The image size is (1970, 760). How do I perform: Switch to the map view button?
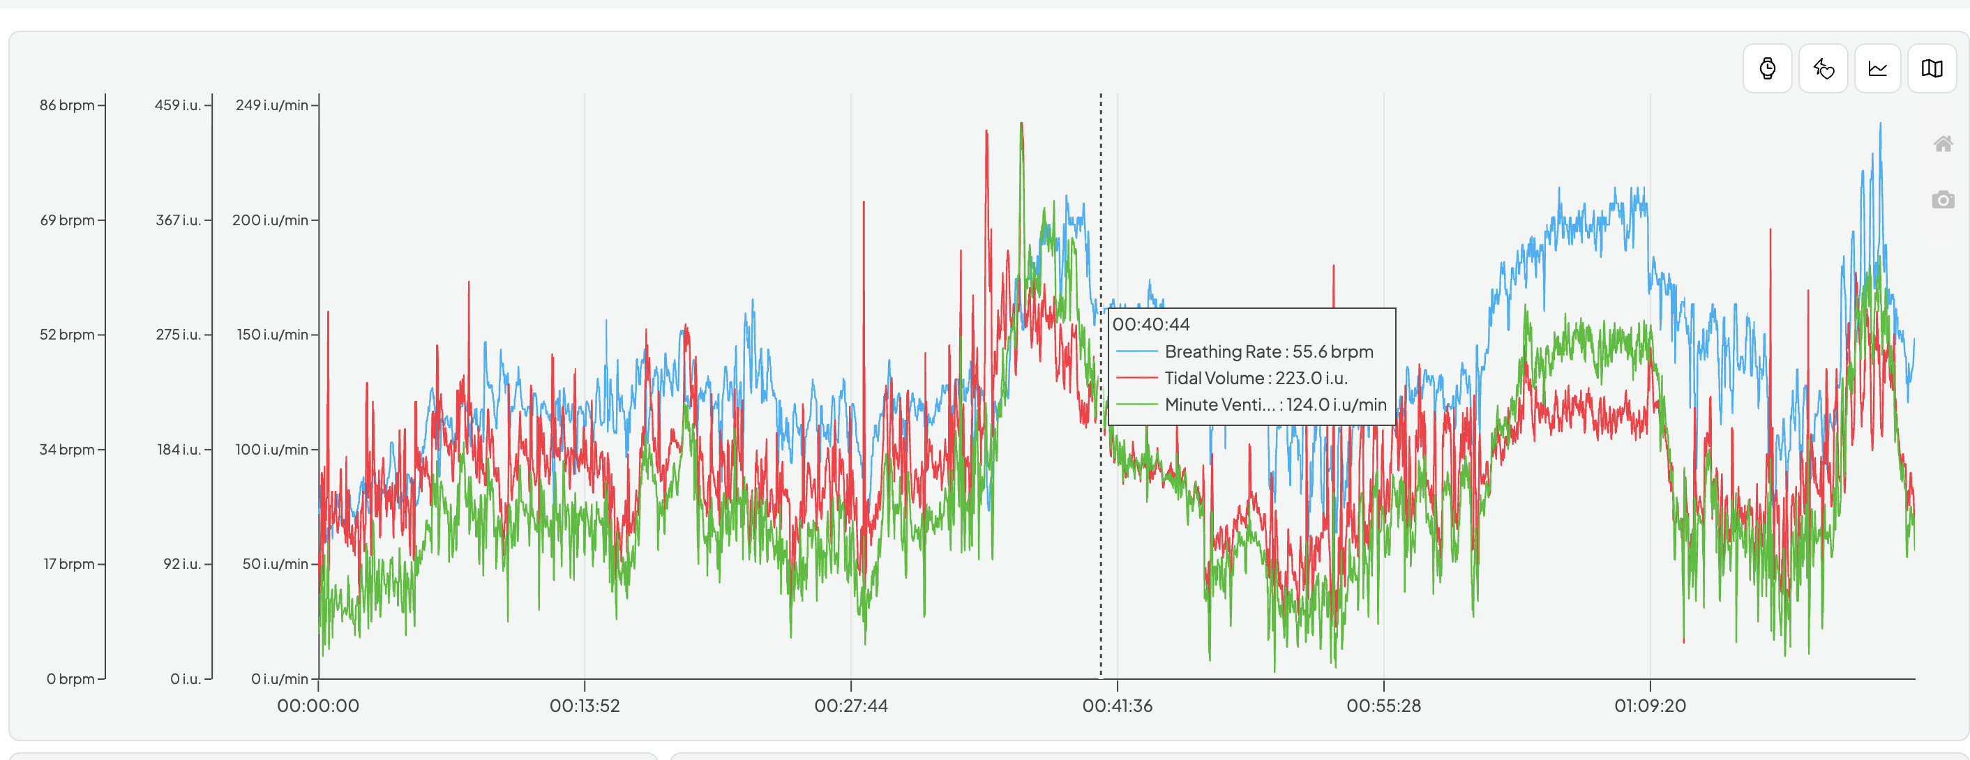pos(1932,69)
